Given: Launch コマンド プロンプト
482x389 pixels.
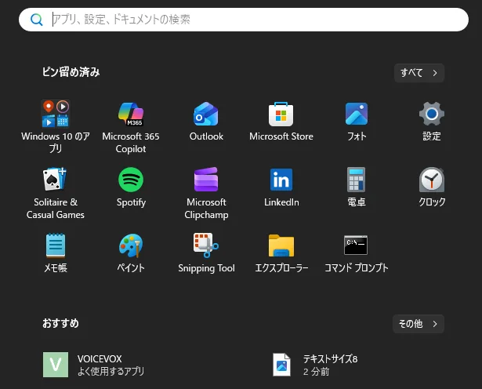Looking at the screenshot, I should coord(356,245).
